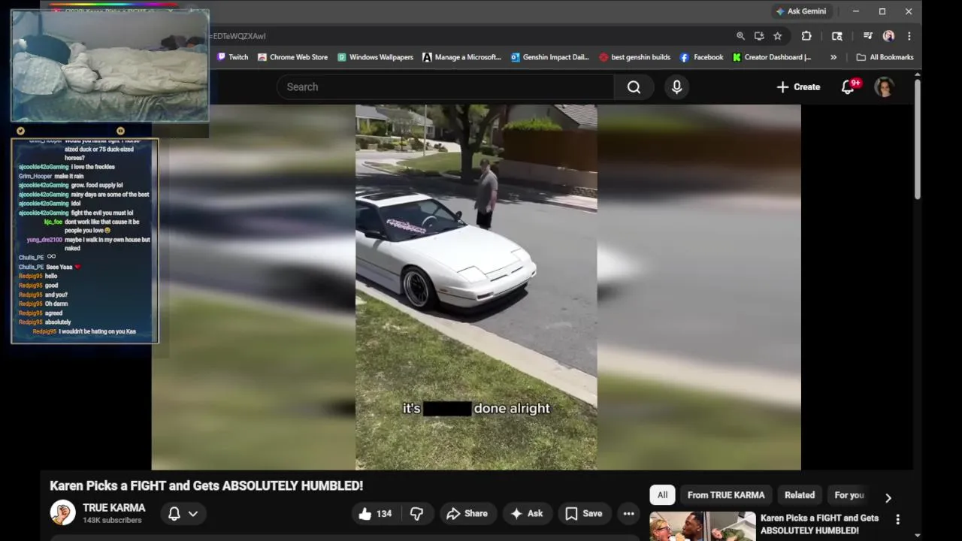Click the 143K subscribers text
Image resolution: width=962 pixels, height=541 pixels.
[112, 521]
